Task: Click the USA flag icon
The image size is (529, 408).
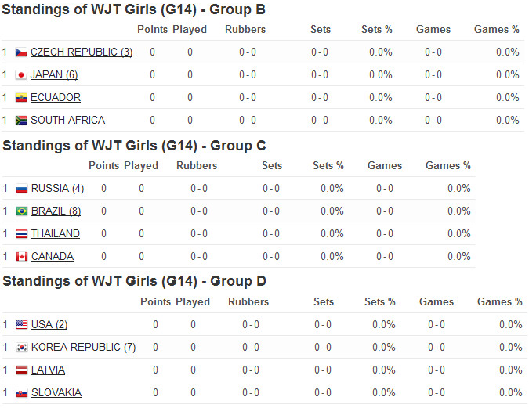Action: click(x=22, y=325)
